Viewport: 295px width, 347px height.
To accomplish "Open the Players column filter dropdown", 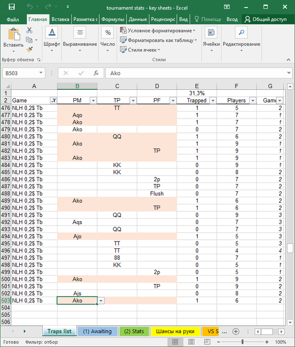I will coord(252,101).
